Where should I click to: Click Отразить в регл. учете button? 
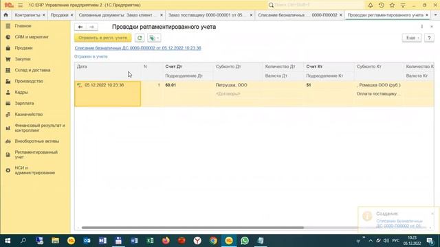pos(102,38)
